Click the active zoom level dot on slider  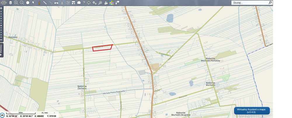pos(1,25)
